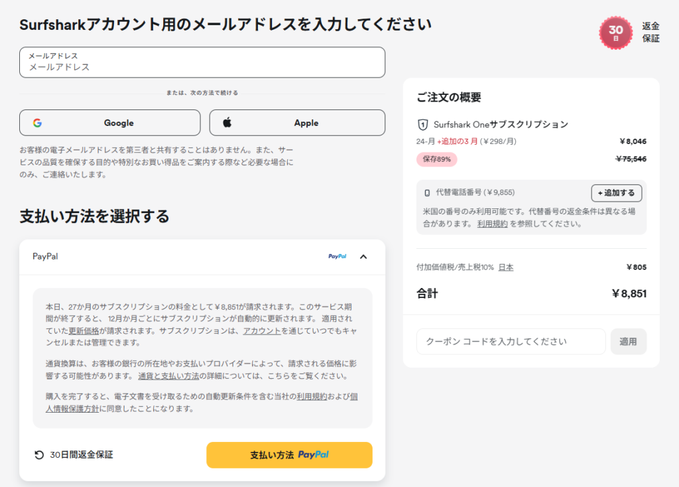Click the Surfshark Oneサブスクリプション title
The width and height of the screenshot is (679, 487).
point(501,125)
